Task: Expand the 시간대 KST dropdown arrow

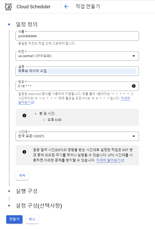Action: tap(134, 136)
